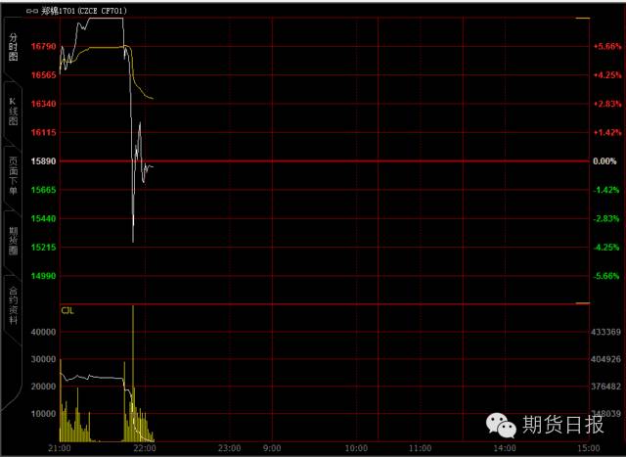Click the 11:00 time axis label
The width and height of the screenshot is (626, 457).
(x=420, y=448)
